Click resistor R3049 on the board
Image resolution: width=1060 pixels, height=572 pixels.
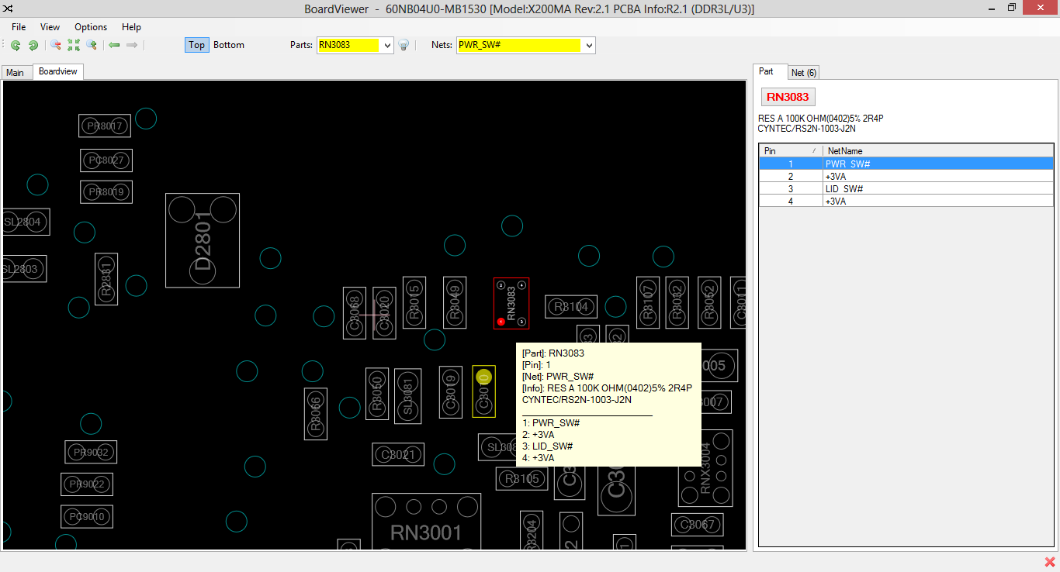[x=455, y=302]
